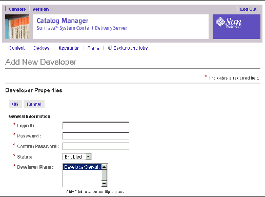Switch to the Plans tab
The height and width of the screenshot is (197, 265).
pos(93,48)
